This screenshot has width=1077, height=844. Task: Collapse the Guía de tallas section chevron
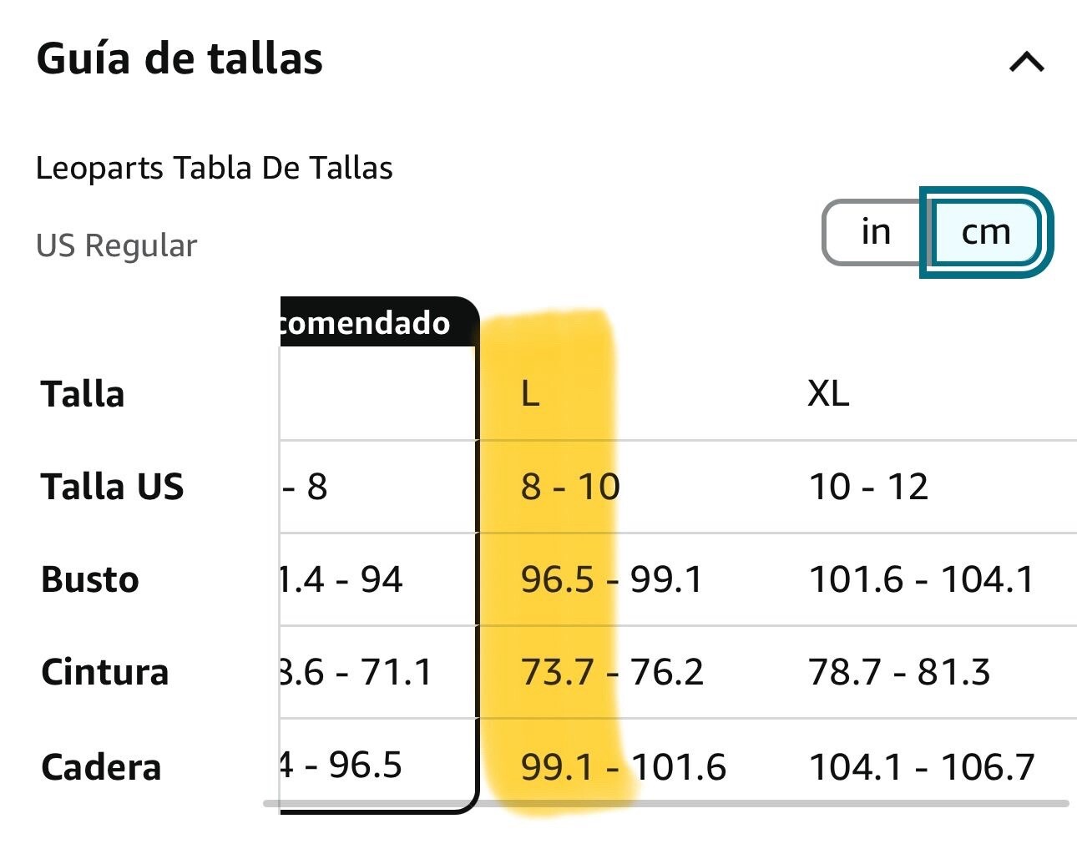click(x=1026, y=62)
